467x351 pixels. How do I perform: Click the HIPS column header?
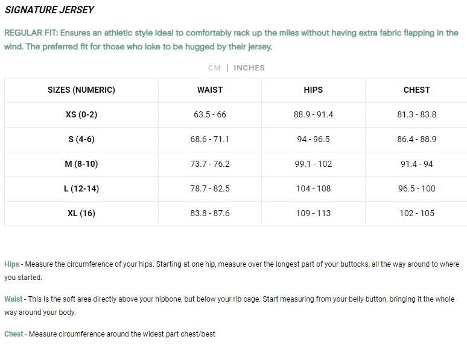(313, 90)
